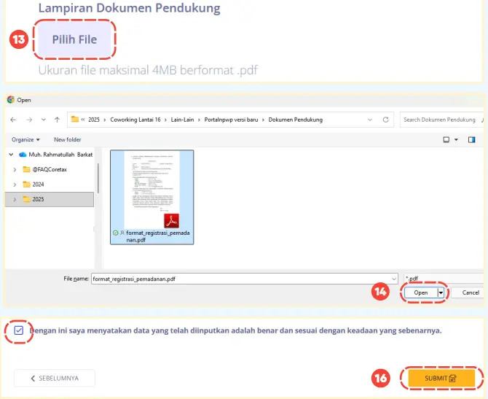The width and height of the screenshot is (488, 399).
Task: Click the 2025 breadcrumb segment
Action: [94, 120]
